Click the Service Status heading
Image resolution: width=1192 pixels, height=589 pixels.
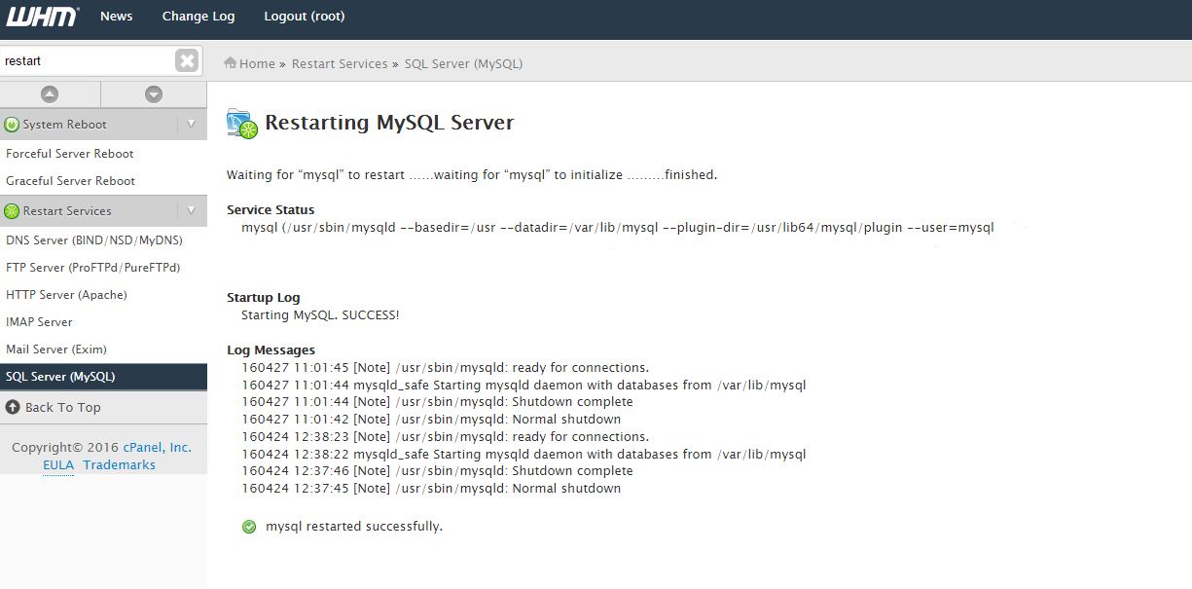(x=271, y=210)
